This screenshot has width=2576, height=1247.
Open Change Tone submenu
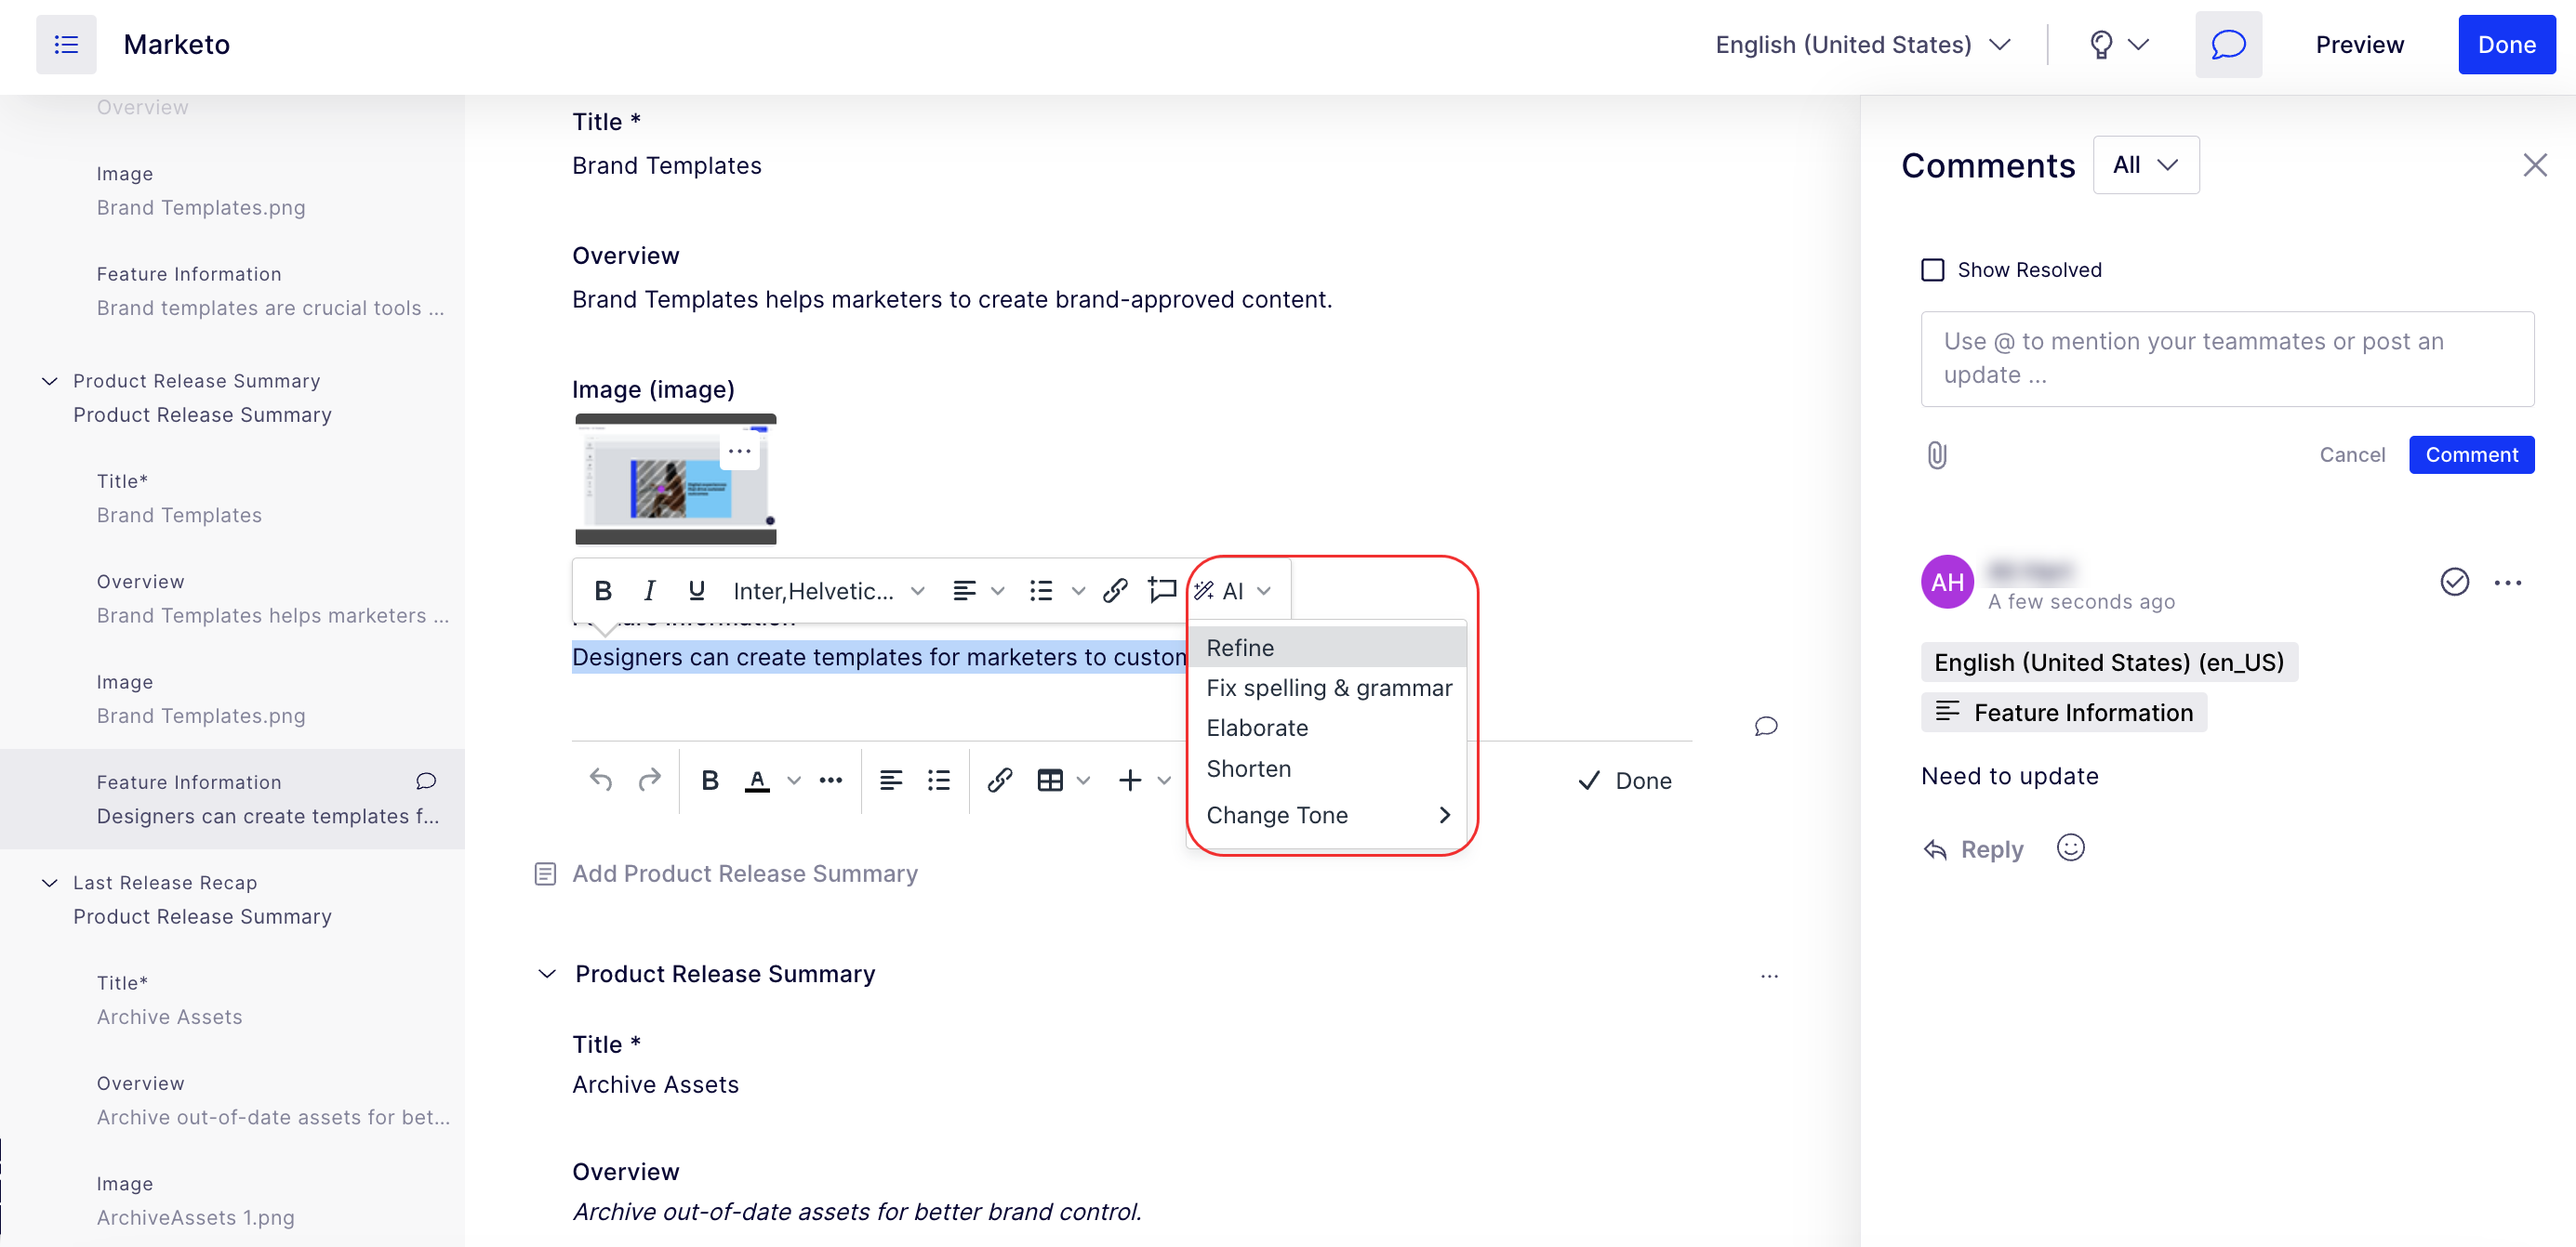pos(1327,815)
